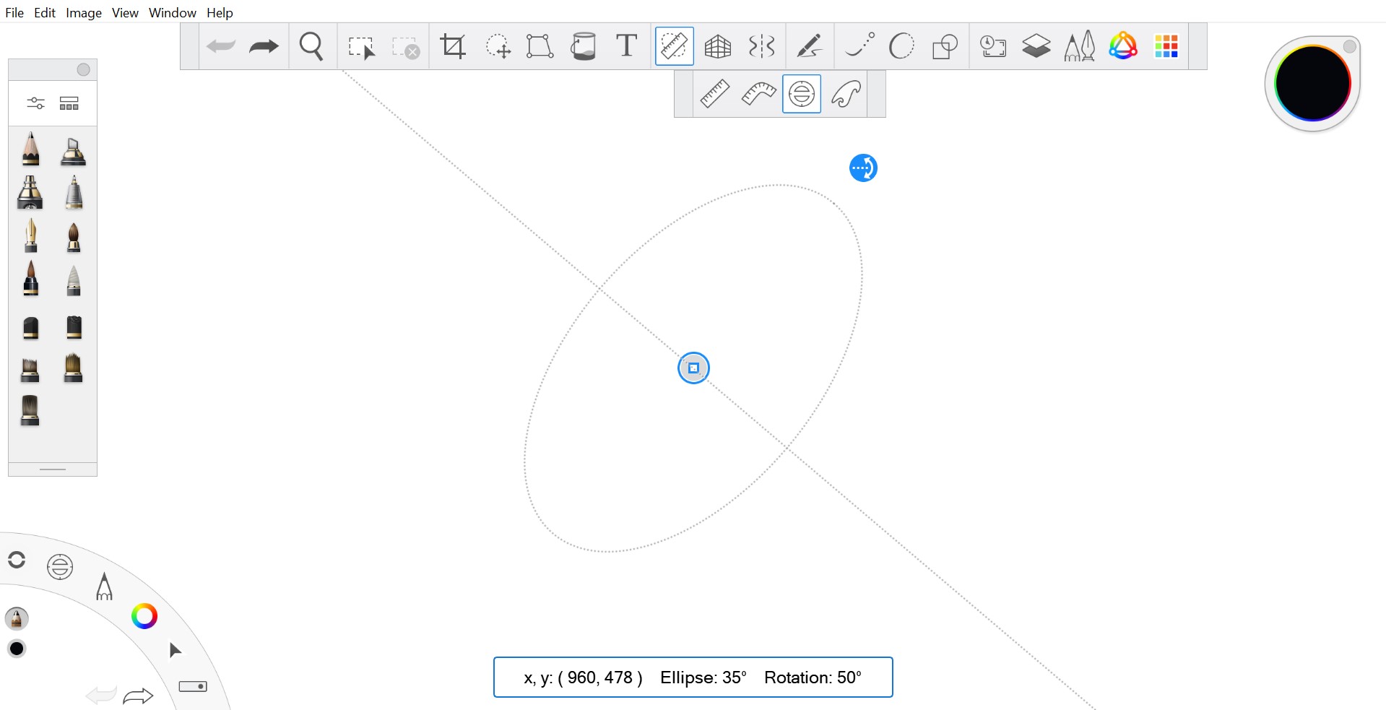This screenshot has height=710, width=1386.
Task: Select the Pencil brush
Action: 30,149
